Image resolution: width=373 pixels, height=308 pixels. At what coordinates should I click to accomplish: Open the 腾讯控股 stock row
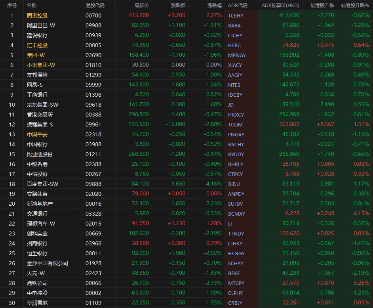(x=186, y=15)
